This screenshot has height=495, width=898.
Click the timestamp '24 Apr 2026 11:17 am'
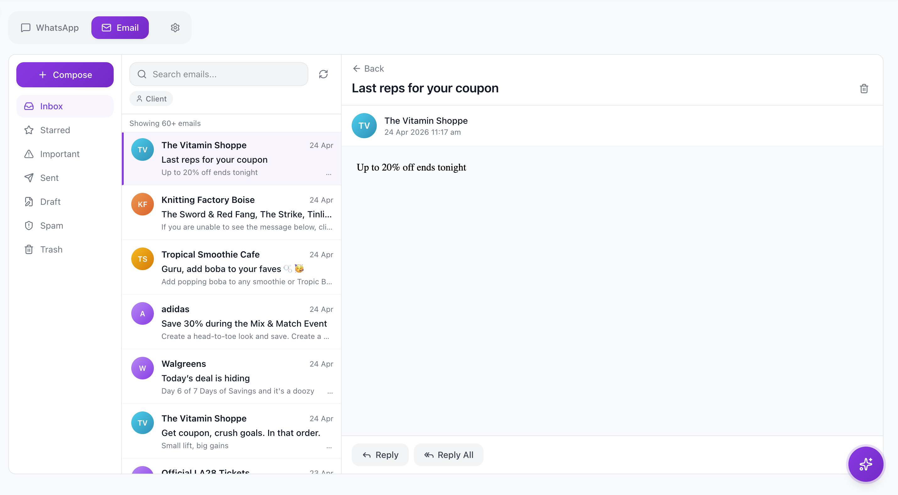click(x=422, y=133)
